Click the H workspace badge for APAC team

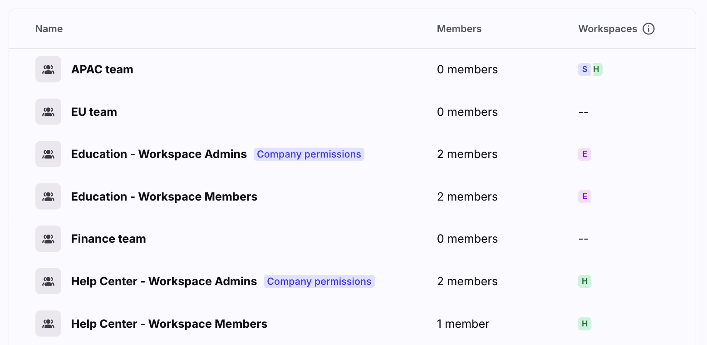(597, 69)
